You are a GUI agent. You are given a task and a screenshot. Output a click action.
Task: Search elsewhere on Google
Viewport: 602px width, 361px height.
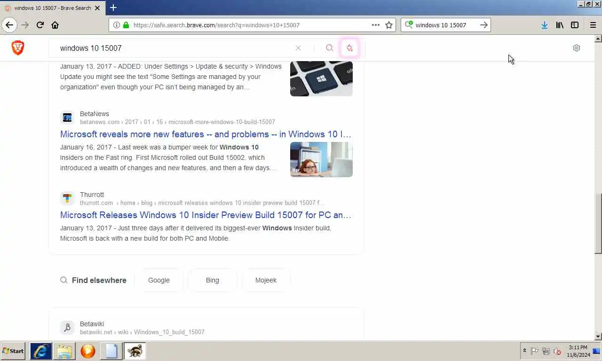click(159, 280)
